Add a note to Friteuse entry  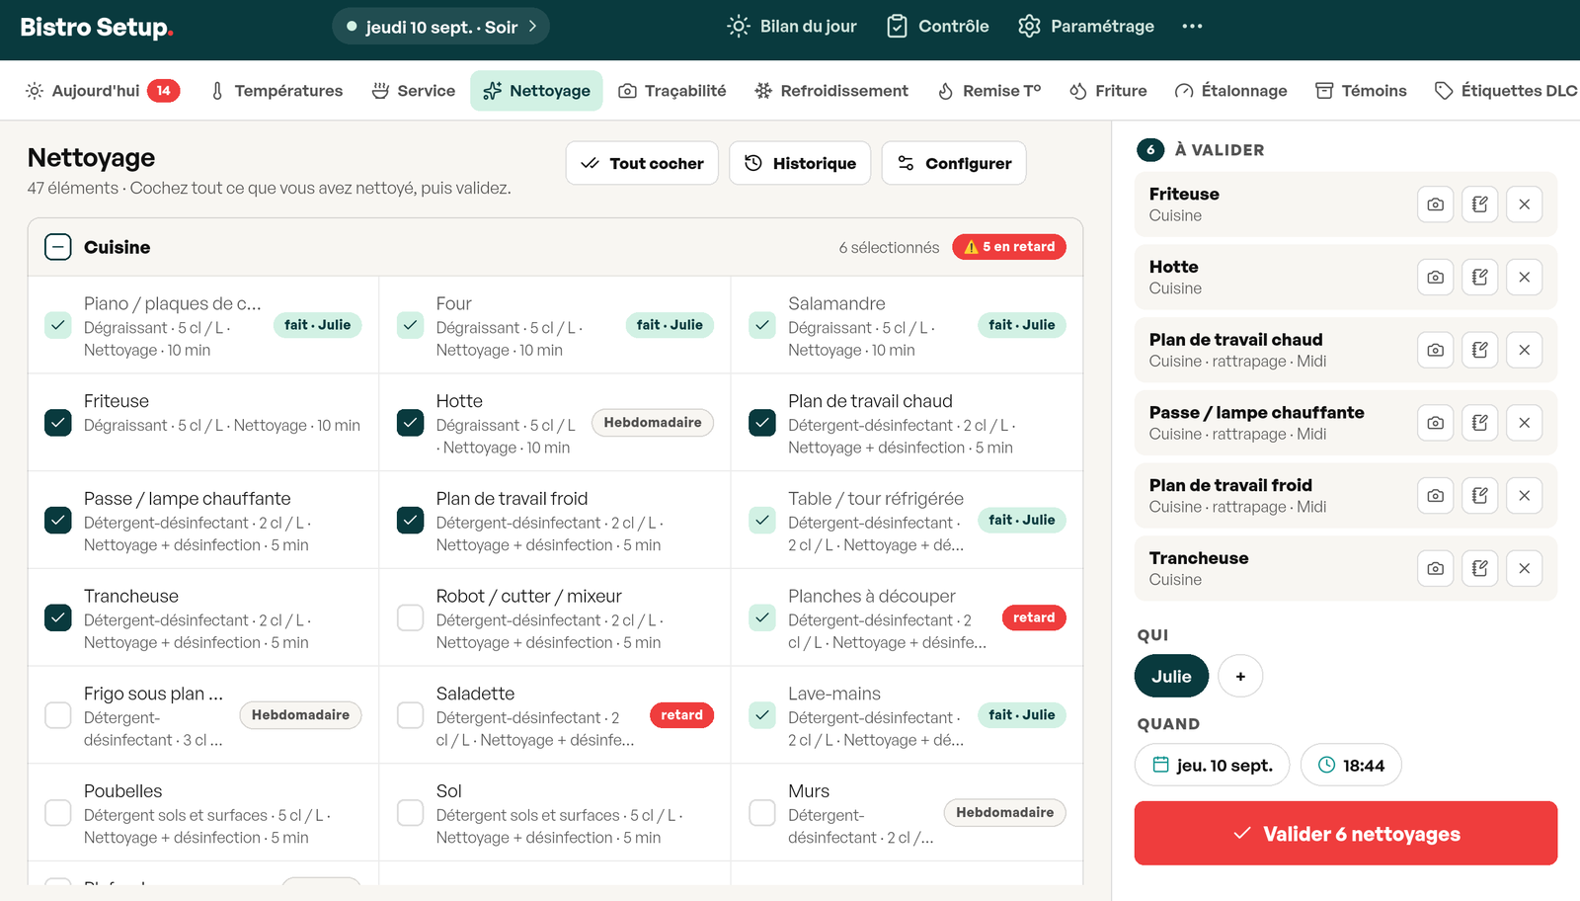tap(1480, 205)
